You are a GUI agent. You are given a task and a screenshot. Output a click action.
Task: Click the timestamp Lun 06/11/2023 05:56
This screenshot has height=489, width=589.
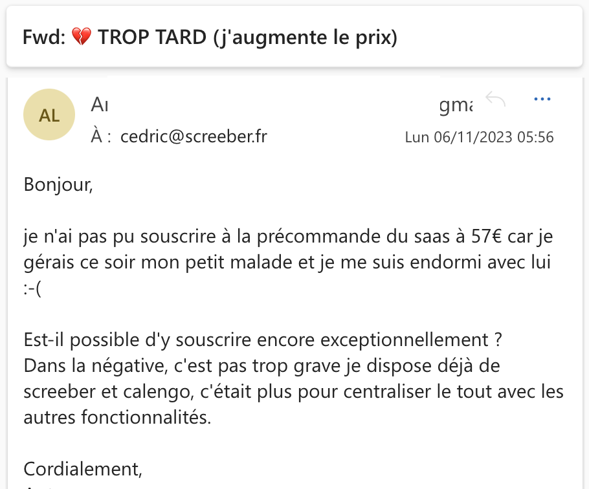[x=479, y=137]
